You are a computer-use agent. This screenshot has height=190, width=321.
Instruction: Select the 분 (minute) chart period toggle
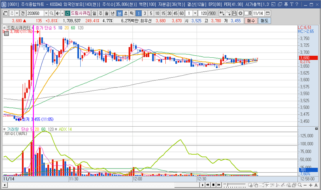pos(120,13)
